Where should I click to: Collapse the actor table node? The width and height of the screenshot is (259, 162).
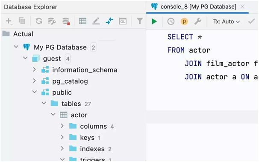[x=53, y=114]
